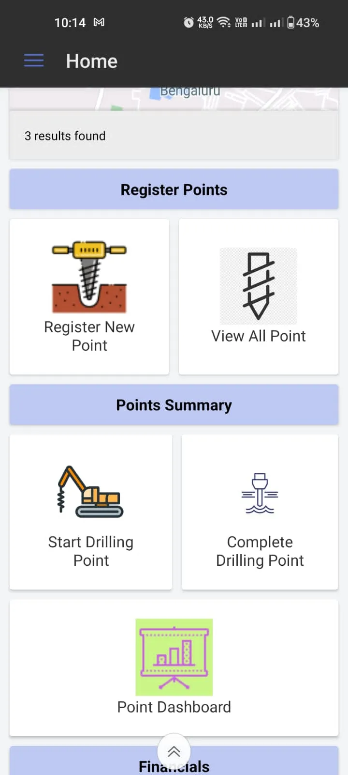Tap the double-chevron scroll up button
The image size is (348, 775).
click(174, 751)
